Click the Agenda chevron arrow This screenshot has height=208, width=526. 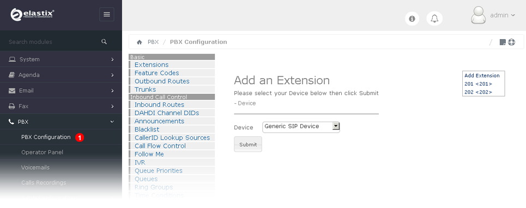[112, 75]
